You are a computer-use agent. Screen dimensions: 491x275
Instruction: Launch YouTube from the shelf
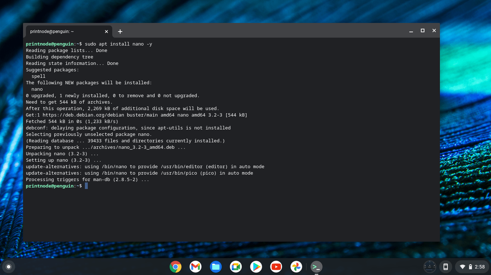276,266
